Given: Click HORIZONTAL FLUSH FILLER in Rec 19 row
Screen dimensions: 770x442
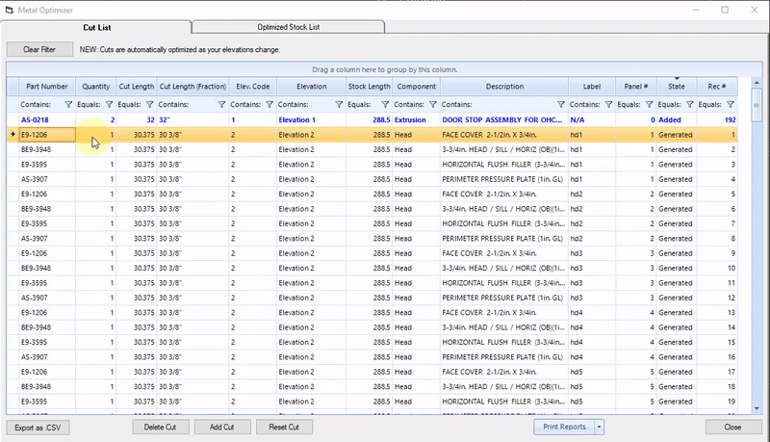Looking at the screenshot, I should tap(504, 402).
